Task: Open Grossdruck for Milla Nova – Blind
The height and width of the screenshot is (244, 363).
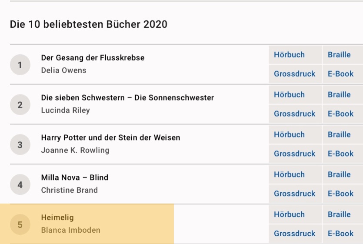Action: 295,194
